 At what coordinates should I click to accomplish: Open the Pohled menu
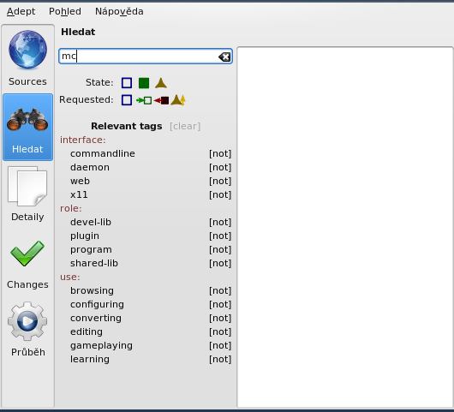click(65, 12)
